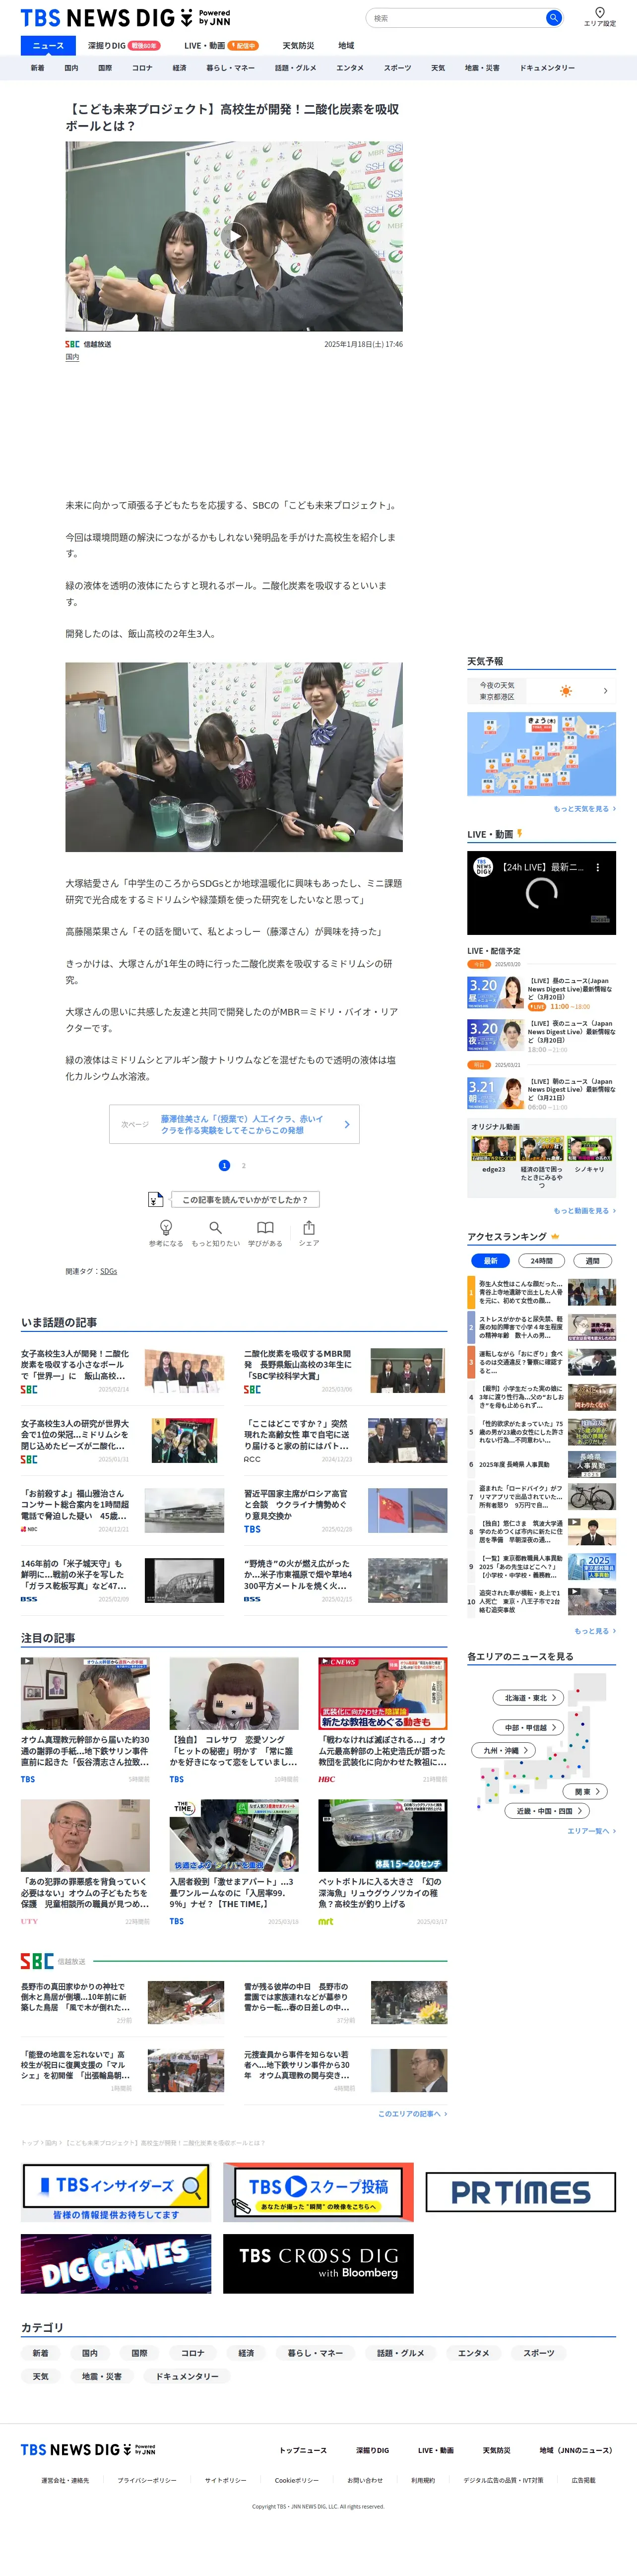Click the feedback mascot page icon

(x=155, y=1199)
